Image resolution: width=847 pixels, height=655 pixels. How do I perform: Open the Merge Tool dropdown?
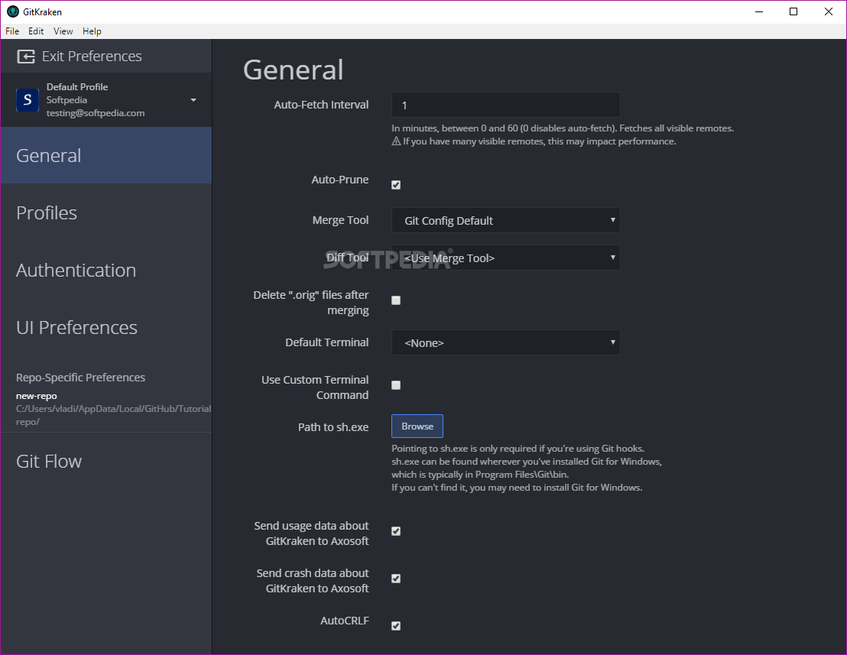coord(505,220)
